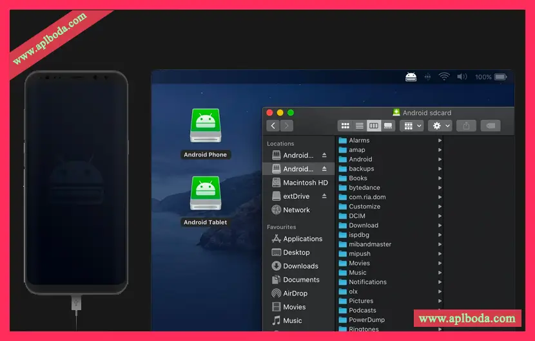Switch Finder to column view
The height and width of the screenshot is (341, 535).
(374, 125)
